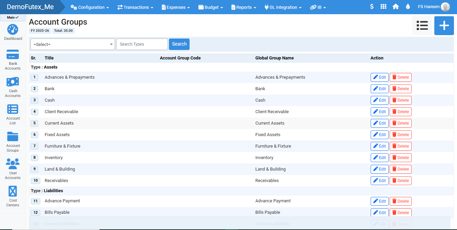
Task: Click the list view icon button
Action: coord(422,26)
